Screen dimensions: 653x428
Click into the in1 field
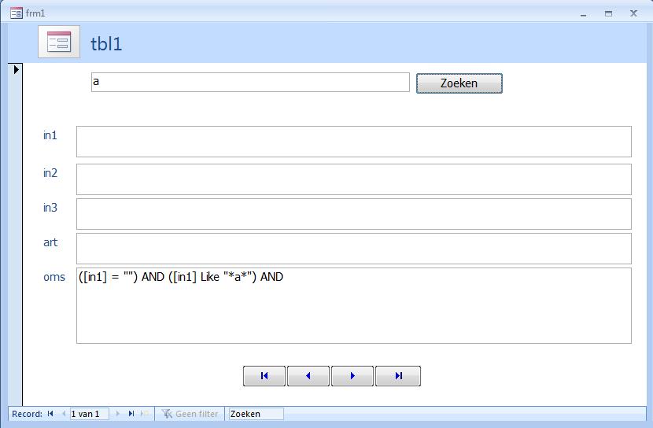click(x=353, y=142)
